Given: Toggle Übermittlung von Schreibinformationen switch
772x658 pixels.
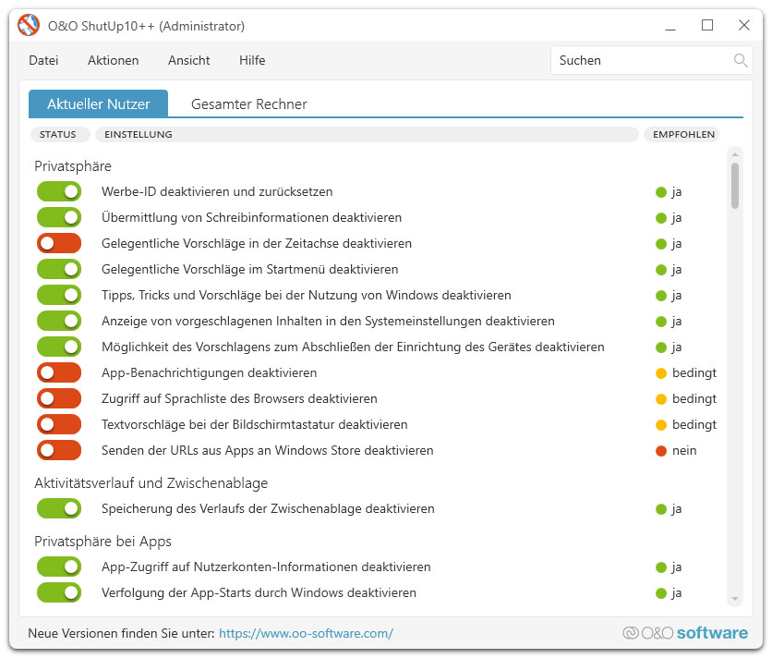Looking at the screenshot, I should (59, 217).
